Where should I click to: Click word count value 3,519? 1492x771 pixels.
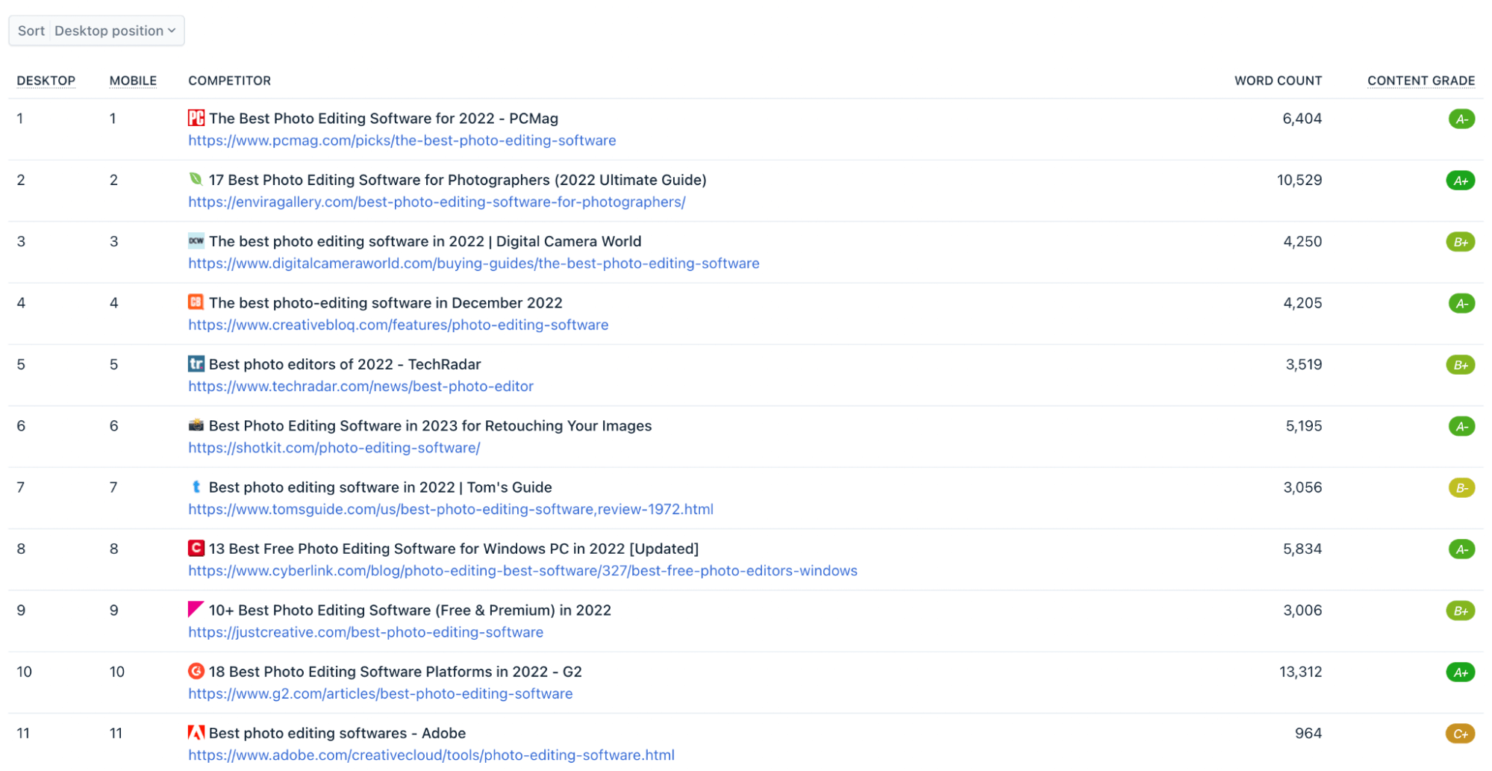(1303, 364)
